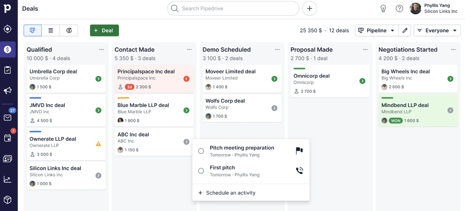Screen dimensions: 465x211
Task: Open Contacts card icon in sidebar
Action: [7, 159]
